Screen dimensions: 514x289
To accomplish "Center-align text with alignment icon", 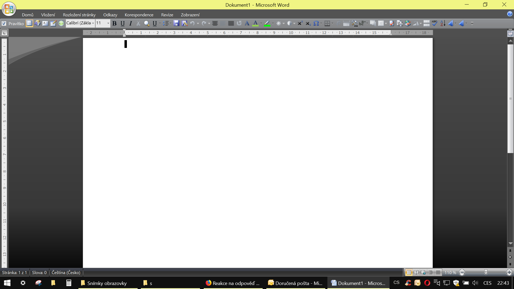I will coord(215,24).
